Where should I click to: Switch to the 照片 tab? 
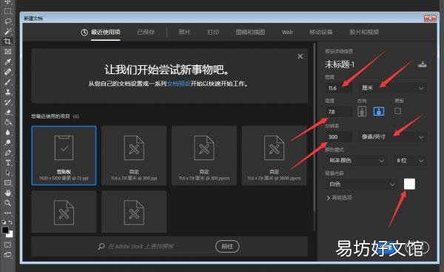[x=184, y=33]
